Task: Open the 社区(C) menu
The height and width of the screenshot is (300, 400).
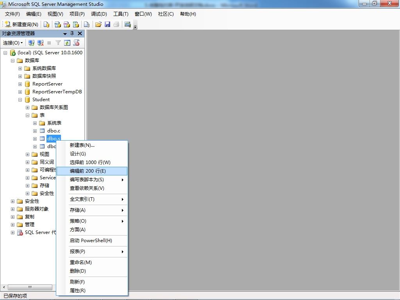Action: pos(166,14)
